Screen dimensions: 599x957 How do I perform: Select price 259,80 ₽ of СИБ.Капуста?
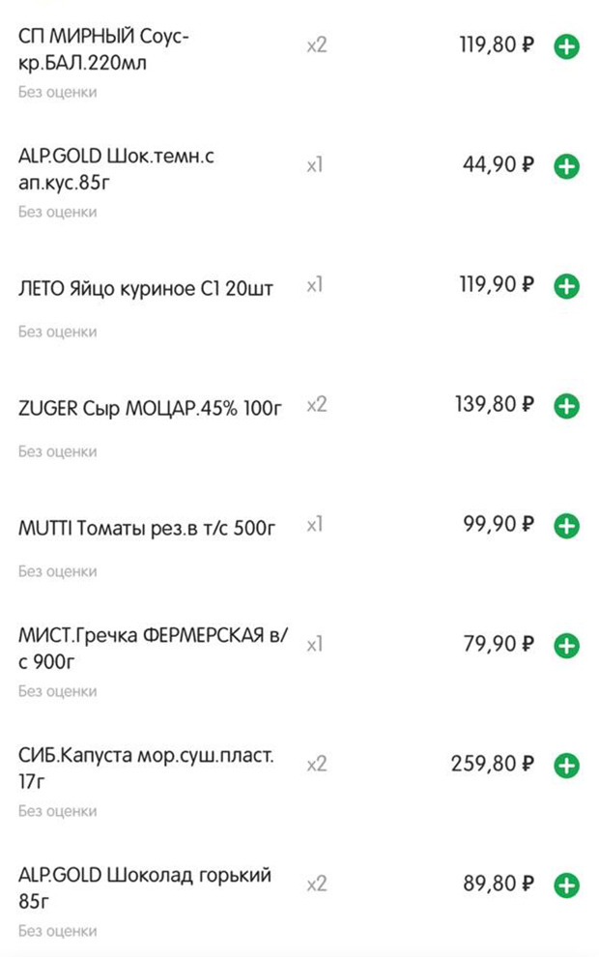[493, 764]
